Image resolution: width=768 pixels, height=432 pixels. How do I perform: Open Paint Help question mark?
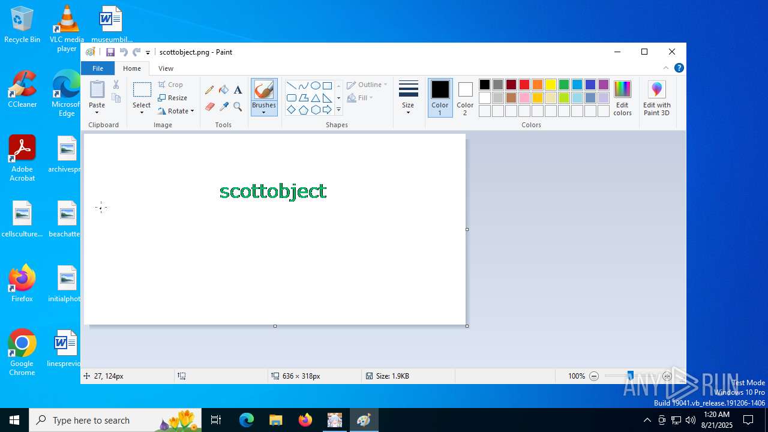click(x=679, y=68)
